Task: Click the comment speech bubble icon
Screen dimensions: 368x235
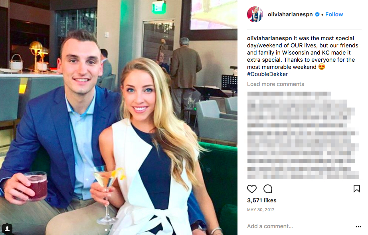Action: [x=268, y=189]
